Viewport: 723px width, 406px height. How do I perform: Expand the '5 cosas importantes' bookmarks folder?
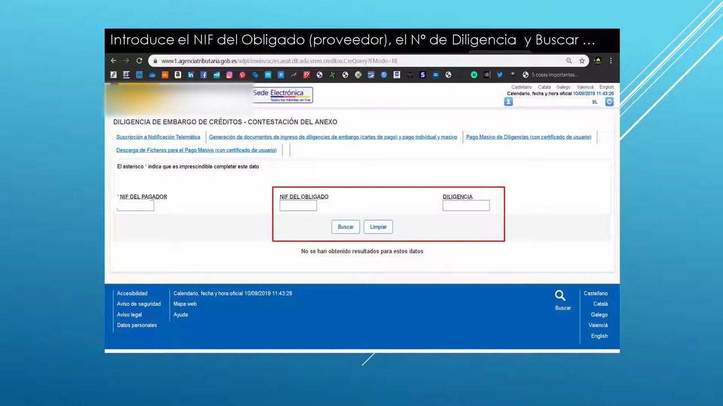click(x=551, y=74)
